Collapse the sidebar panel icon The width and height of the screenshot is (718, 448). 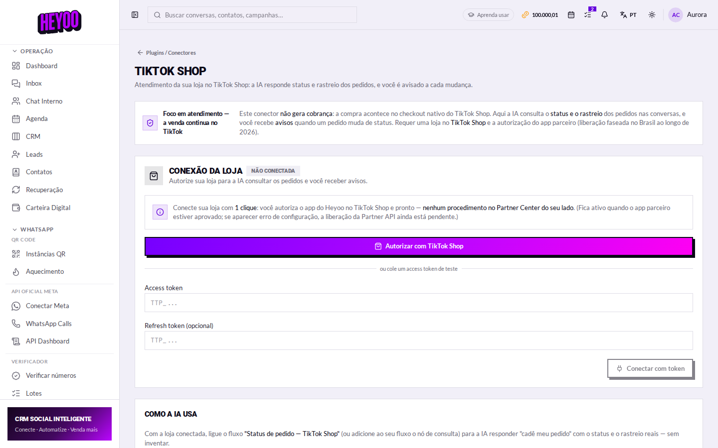[x=135, y=15]
